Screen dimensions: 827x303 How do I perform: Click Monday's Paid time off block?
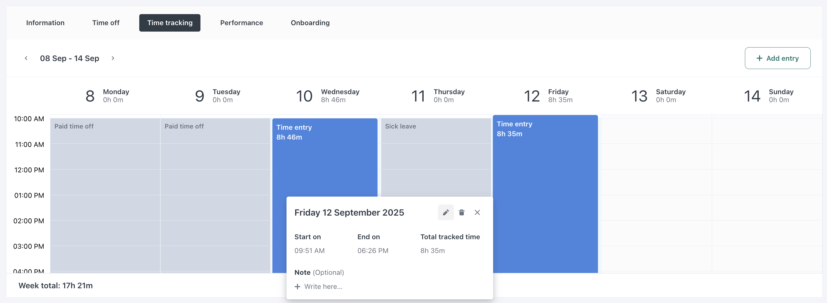coord(105,192)
